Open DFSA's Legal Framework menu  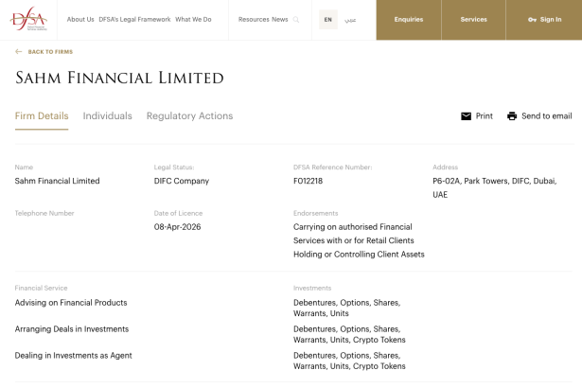pyautogui.click(x=133, y=19)
